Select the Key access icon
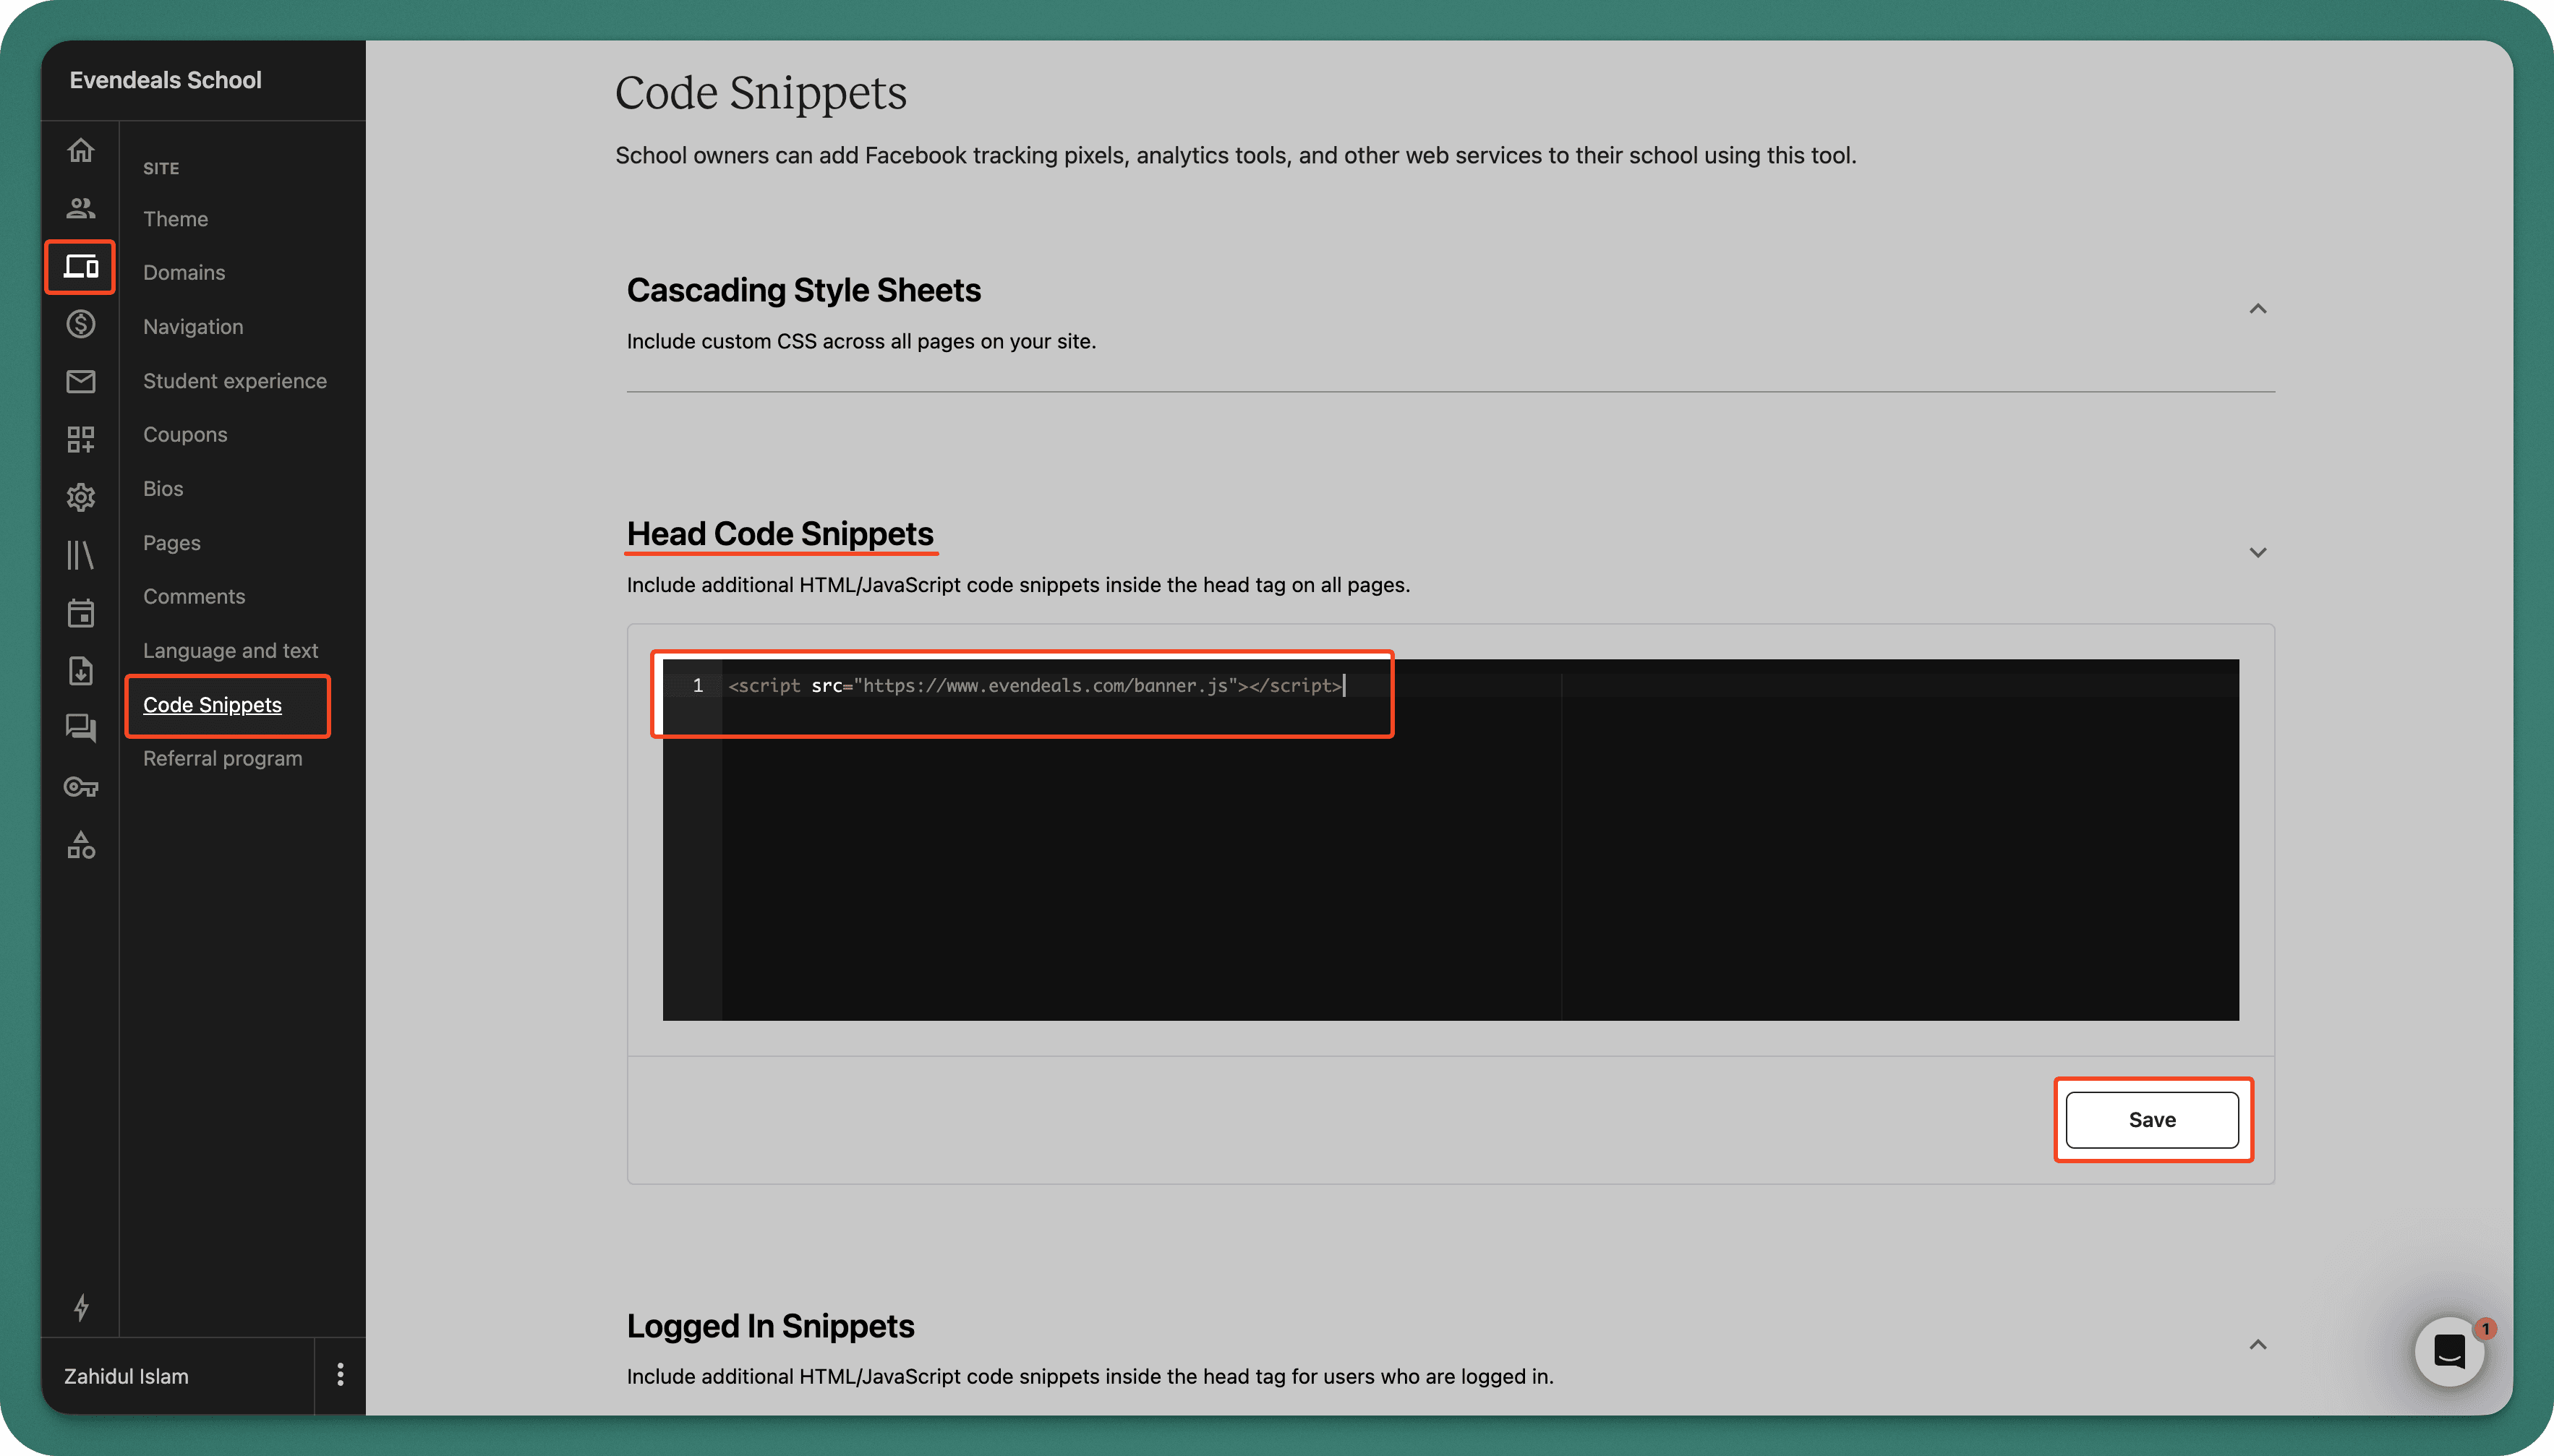The width and height of the screenshot is (2554, 1456). pos(80,787)
